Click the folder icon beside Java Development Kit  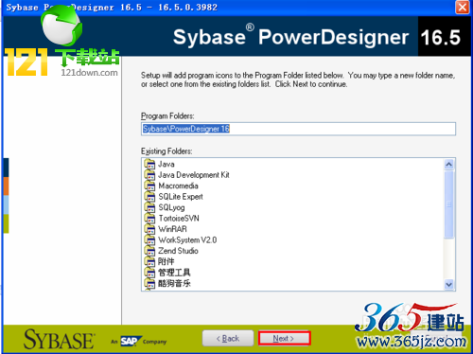coord(149,175)
